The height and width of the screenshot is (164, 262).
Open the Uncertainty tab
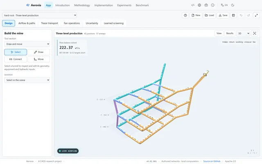tap(92, 23)
